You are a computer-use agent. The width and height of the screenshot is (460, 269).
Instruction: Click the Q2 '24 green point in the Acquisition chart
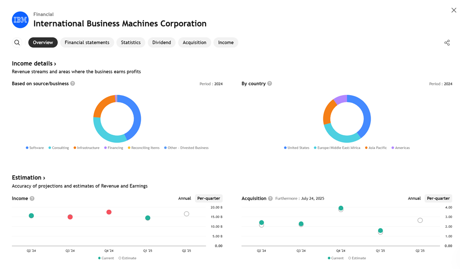pyautogui.click(x=261, y=222)
